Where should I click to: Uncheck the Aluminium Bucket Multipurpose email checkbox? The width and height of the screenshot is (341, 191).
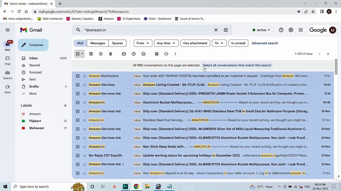point(78,102)
